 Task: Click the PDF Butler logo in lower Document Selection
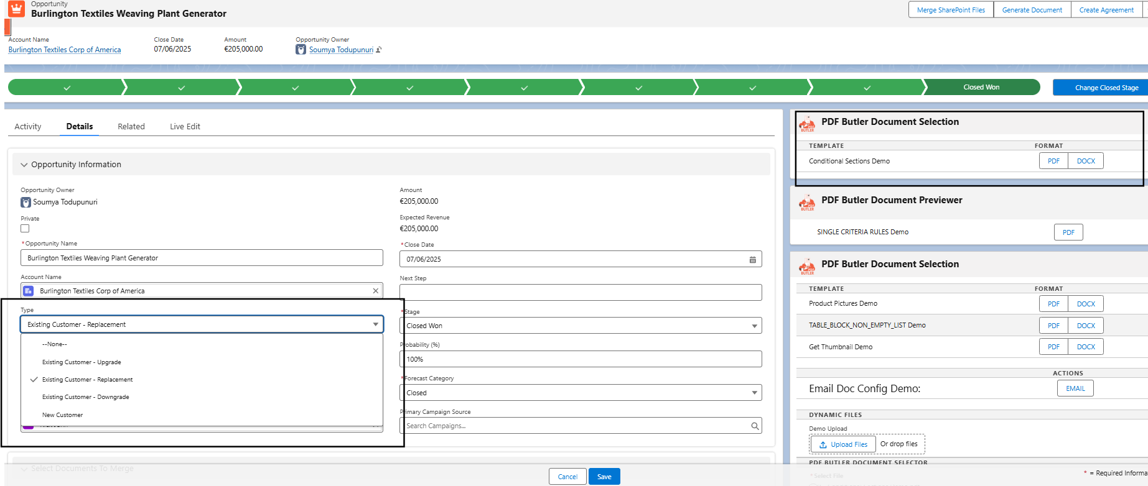[x=807, y=267]
